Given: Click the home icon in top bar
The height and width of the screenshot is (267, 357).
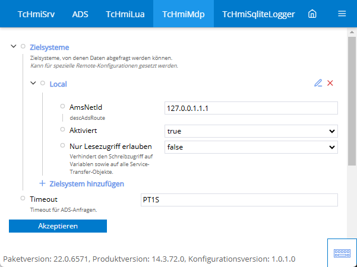Looking at the screenshot, I should (x=312, y=14).
